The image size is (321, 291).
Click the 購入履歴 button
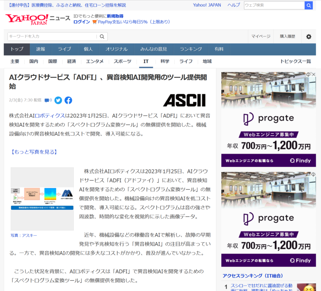[x=287, y=36]
